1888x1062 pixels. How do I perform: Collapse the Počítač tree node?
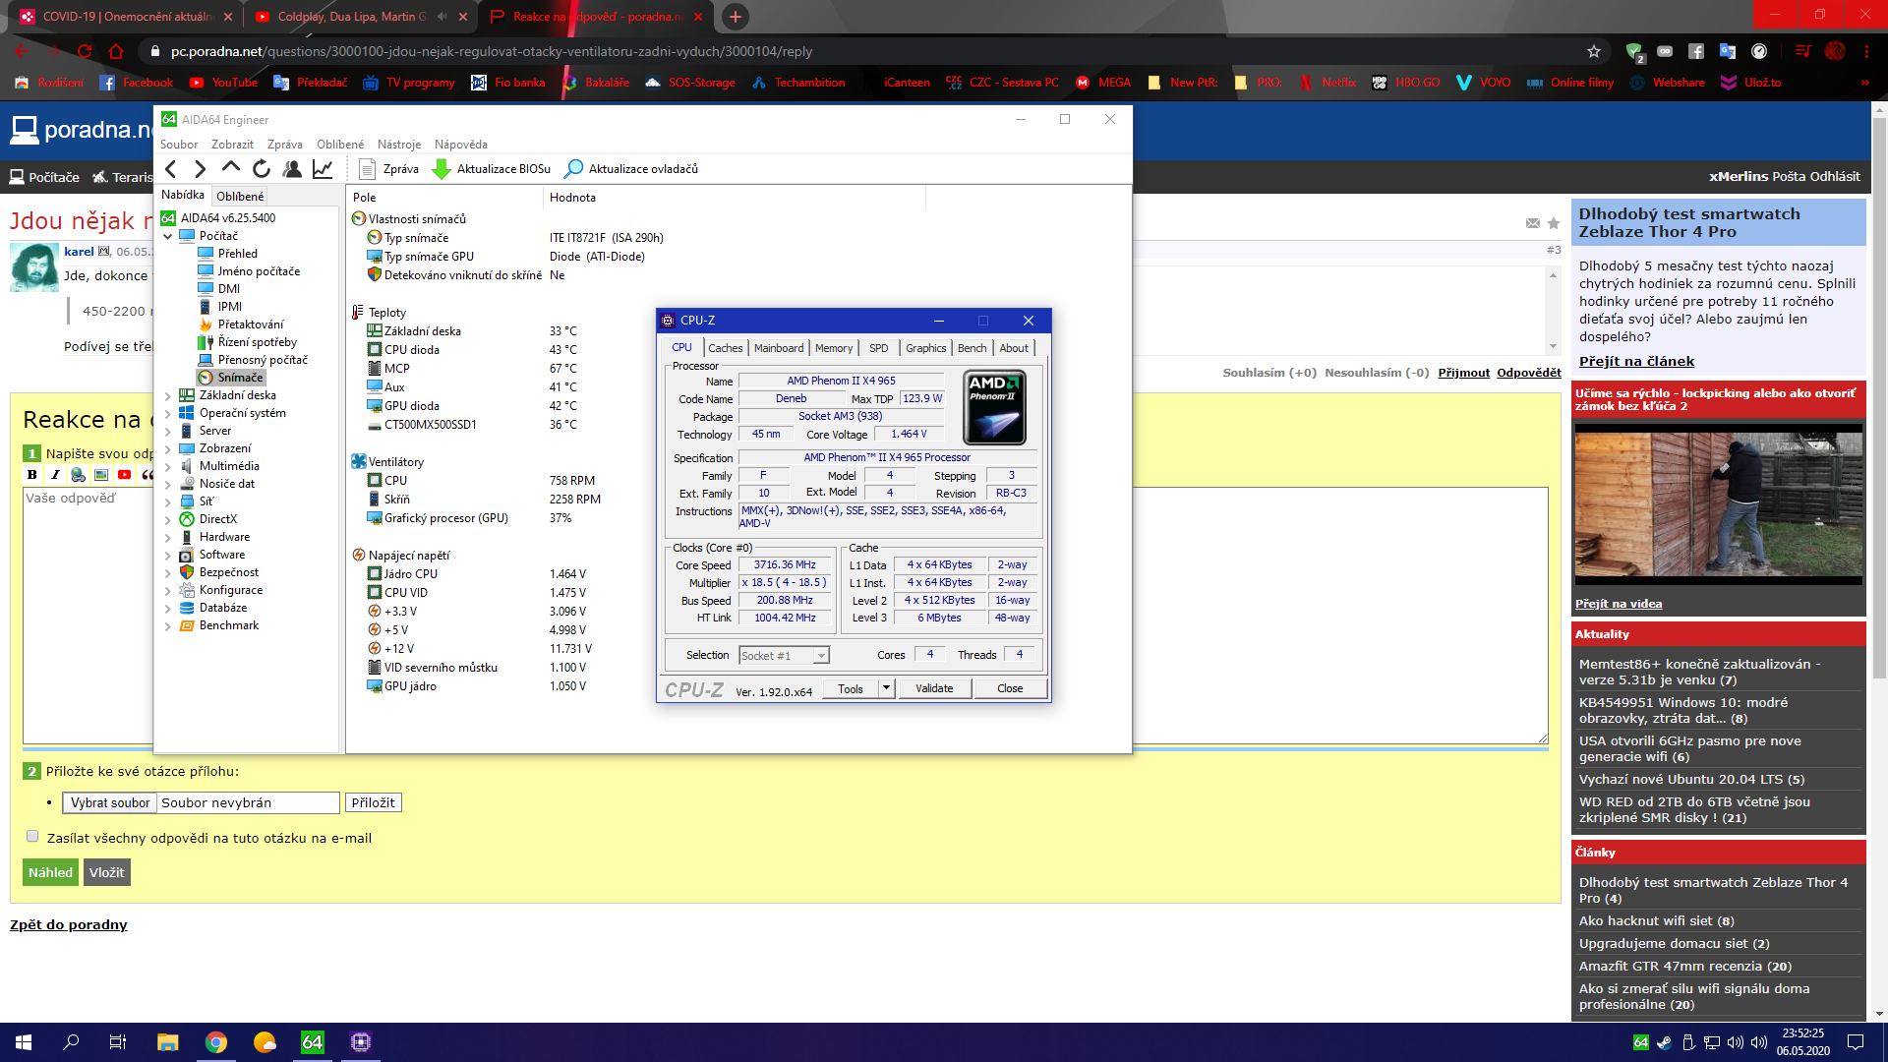coord(167,237)
